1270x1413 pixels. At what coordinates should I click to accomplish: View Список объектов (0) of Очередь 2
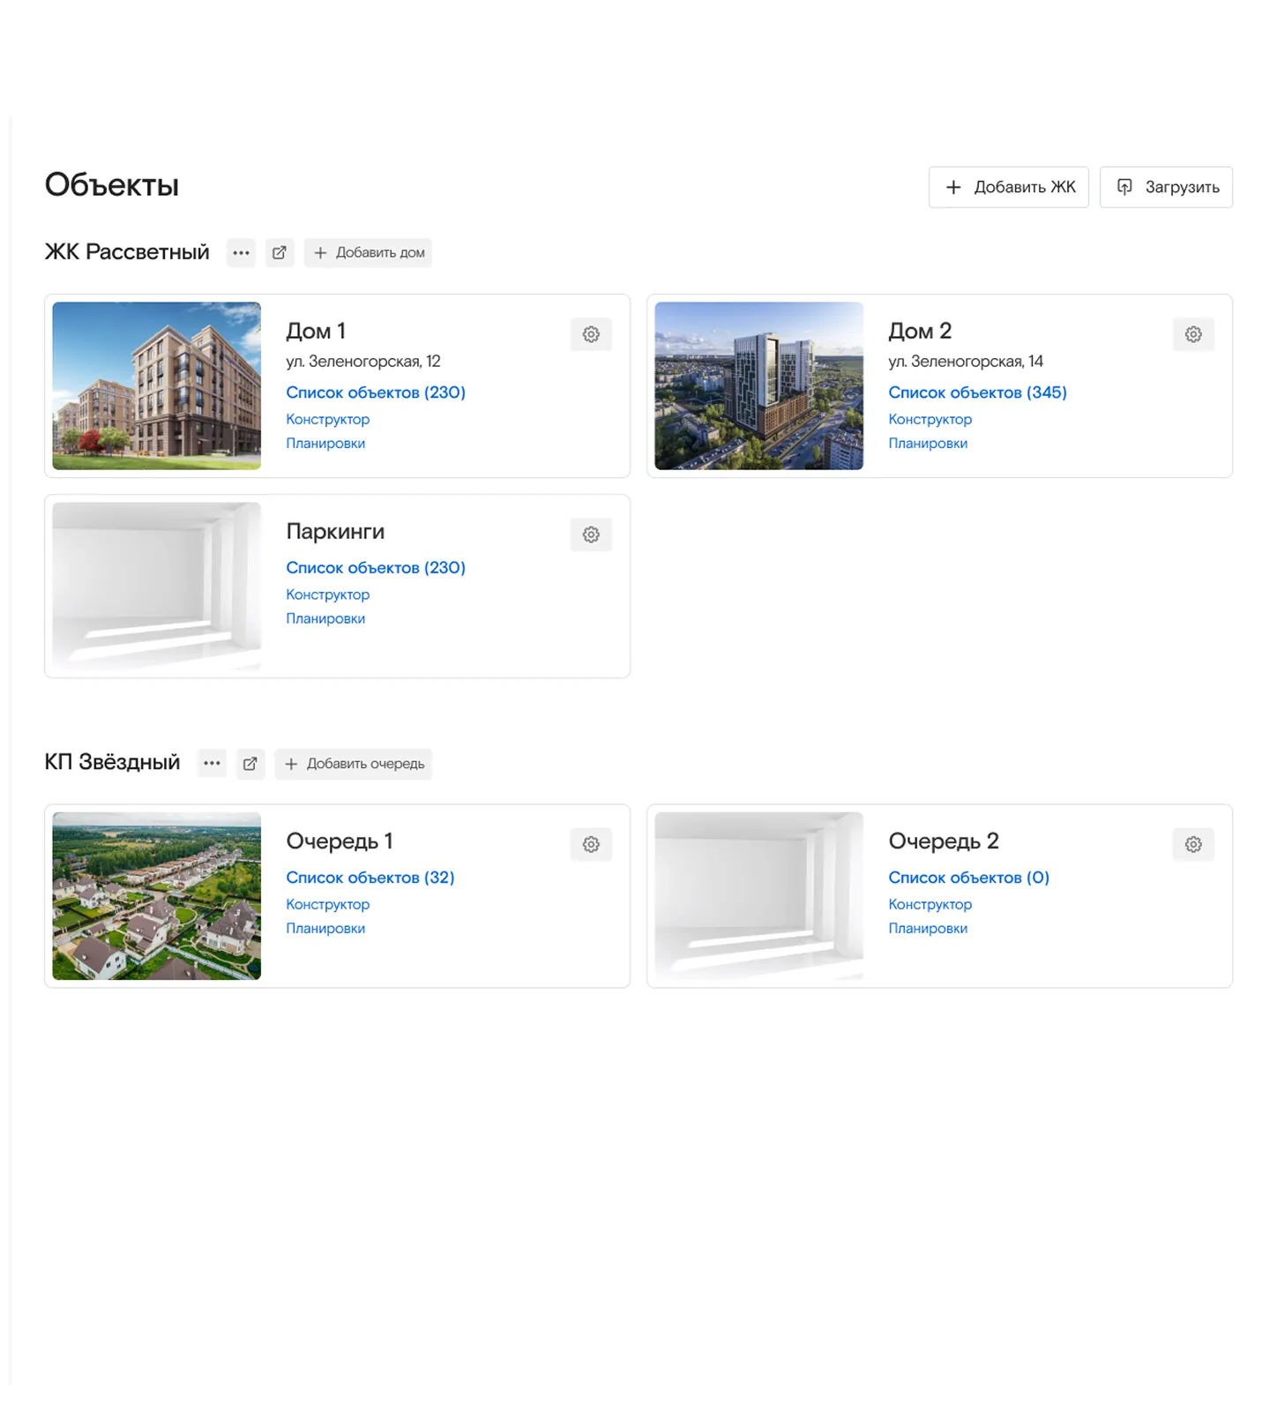(968, 878)
